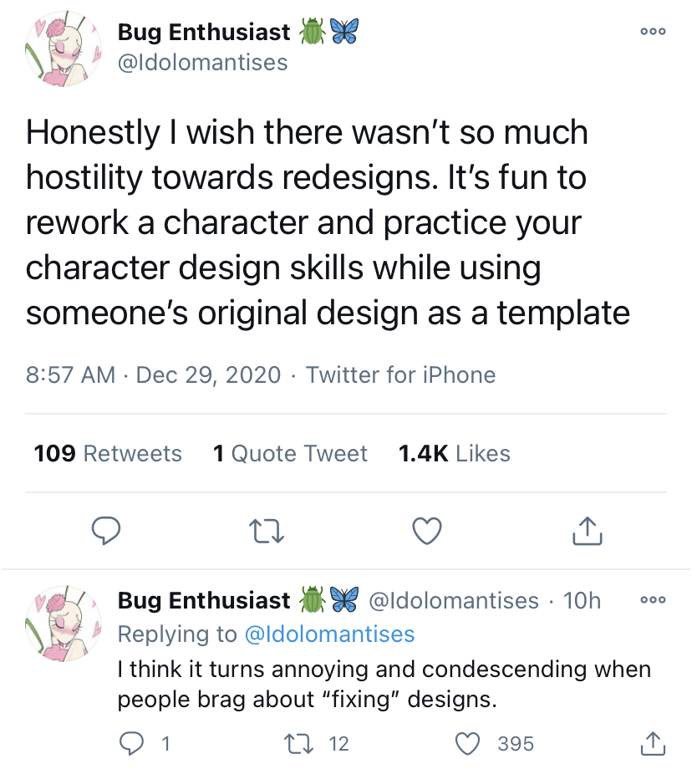
Task: Open reply tweet author's avatar
Action: click(x=64, y=624)
